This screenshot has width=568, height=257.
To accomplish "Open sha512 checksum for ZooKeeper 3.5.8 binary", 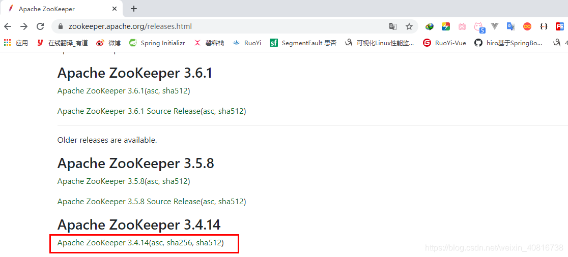I will tap(175, 181).
